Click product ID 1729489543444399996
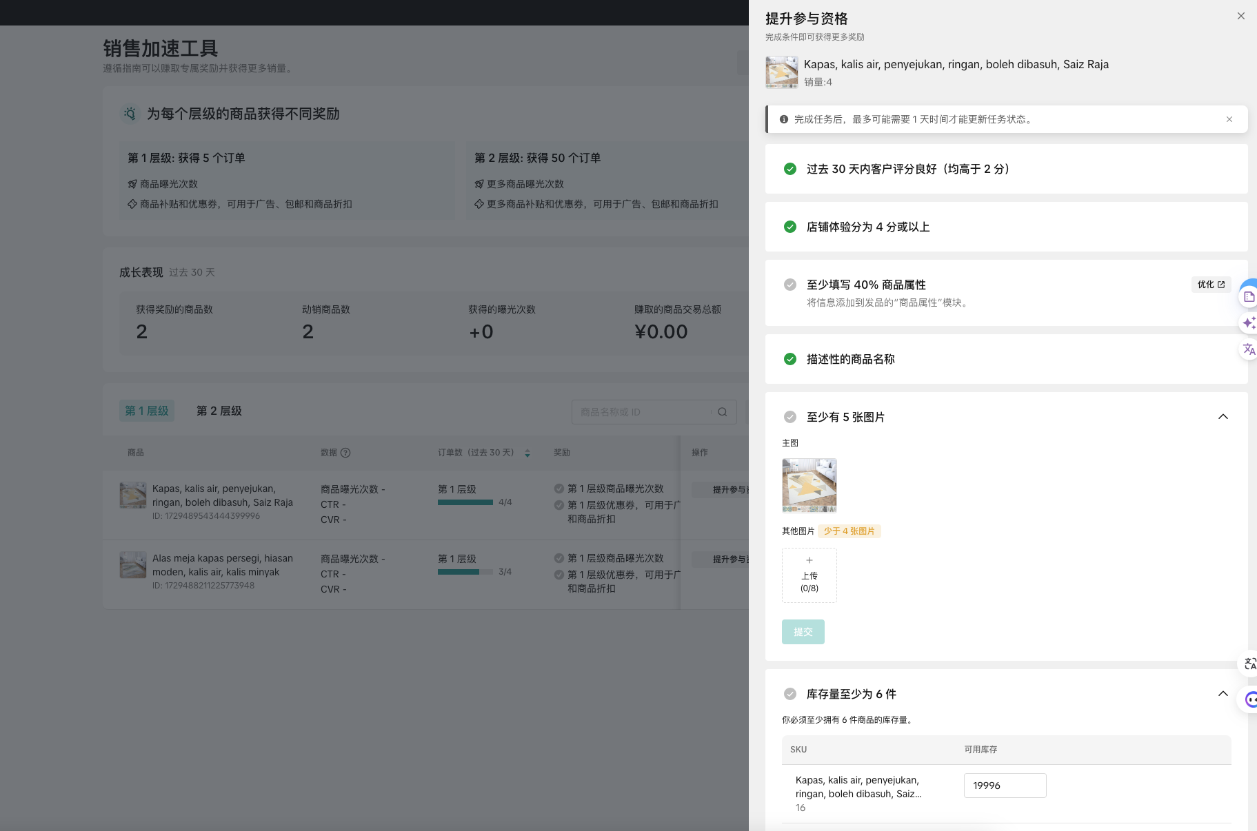 (x=206, y=516)
